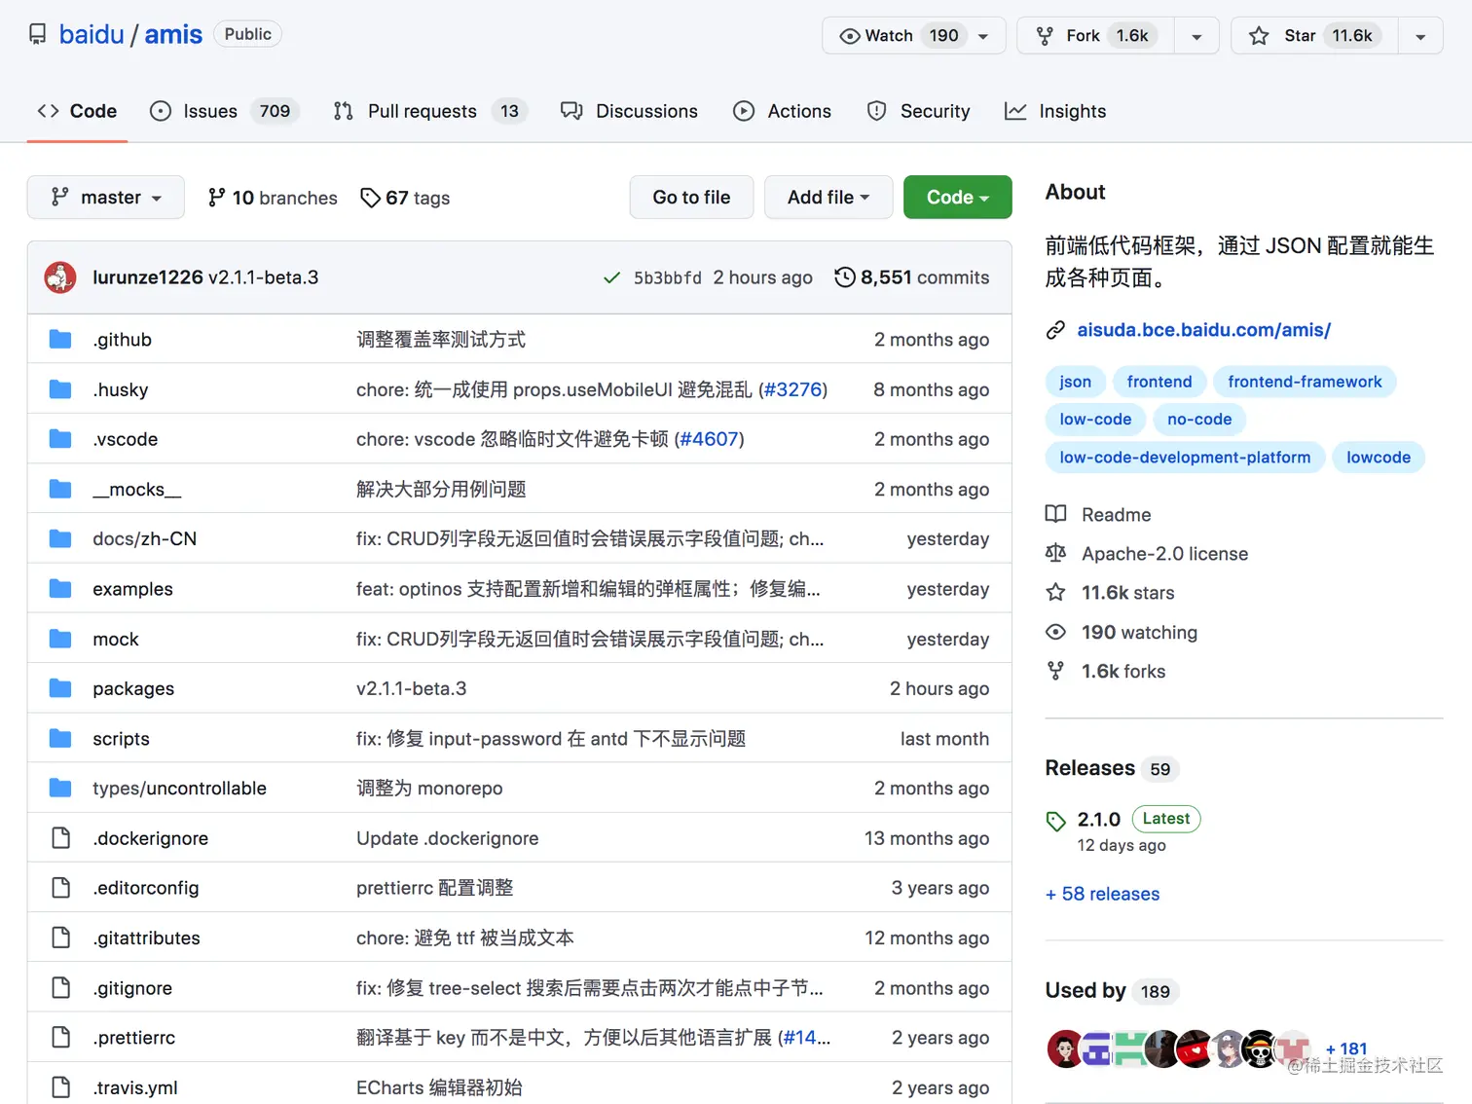
Task: Open pull request #4607 link
Action: [710, 439]
